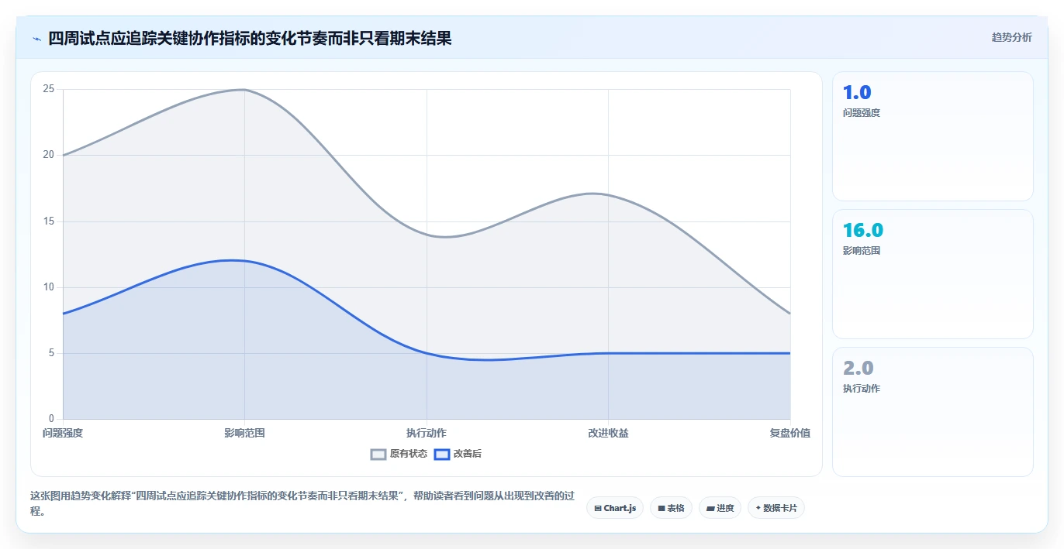The width and height of the screenshot is (1064, 549).
Task: Open the 执行动作 card showing 2.0
Action: click(x=932, y=412)
